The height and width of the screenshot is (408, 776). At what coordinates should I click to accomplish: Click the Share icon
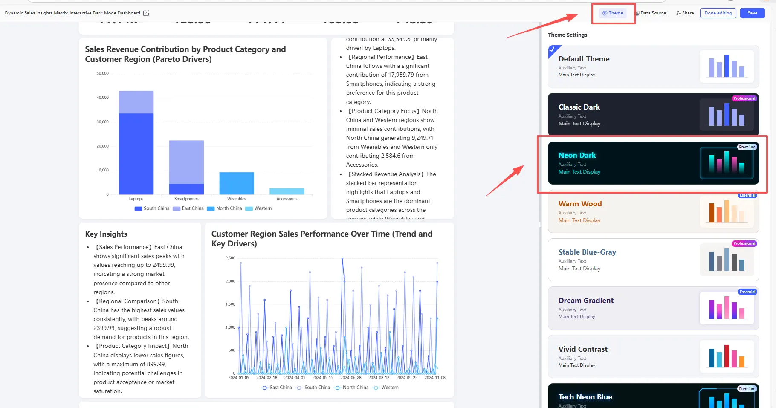point(678,13)
